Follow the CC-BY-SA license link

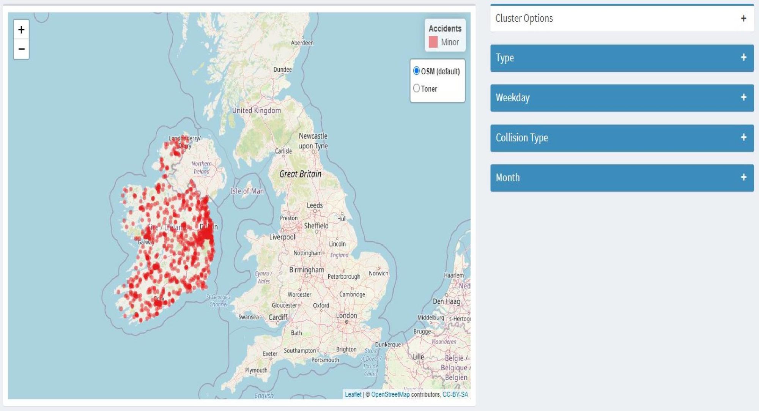point(455,394)
